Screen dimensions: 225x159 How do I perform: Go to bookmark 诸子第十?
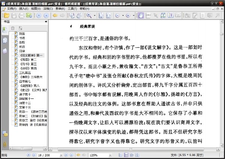(25, 94)
